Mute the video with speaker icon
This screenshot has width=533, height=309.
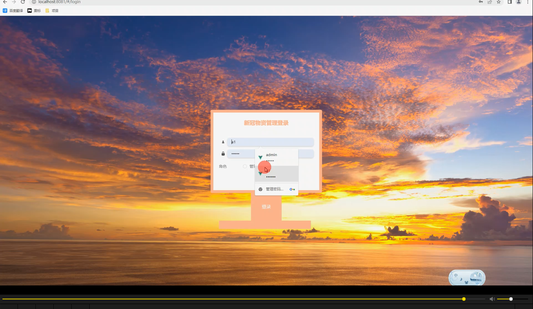492,299
